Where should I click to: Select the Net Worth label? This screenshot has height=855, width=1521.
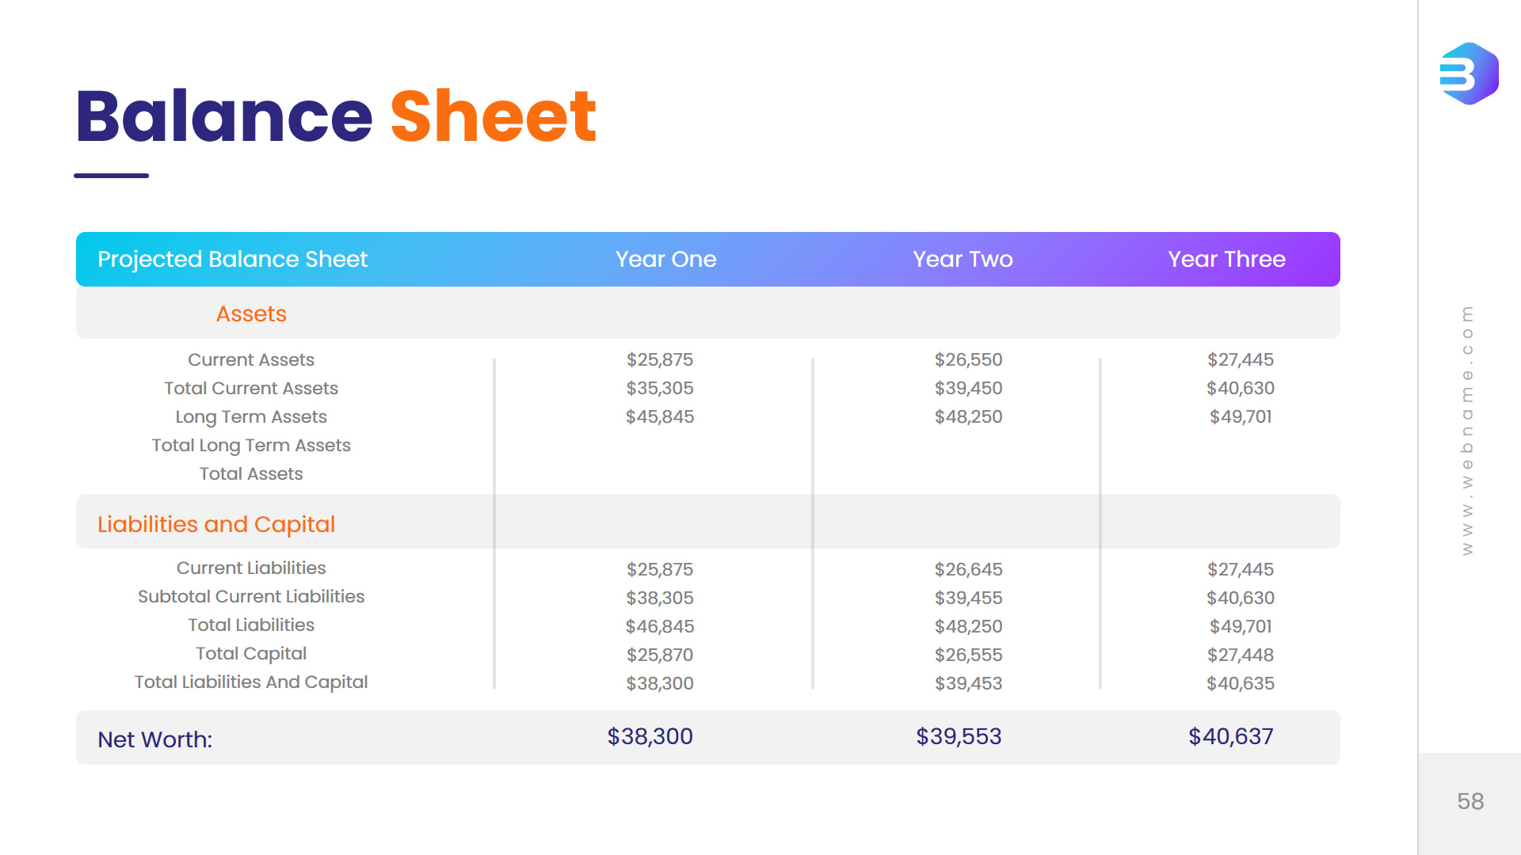pyautogui.click(x=154, y=739)
